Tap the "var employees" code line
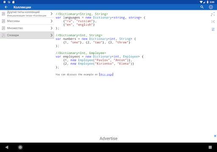The height and width of the screenshot is (152, 217). (100, 57)
